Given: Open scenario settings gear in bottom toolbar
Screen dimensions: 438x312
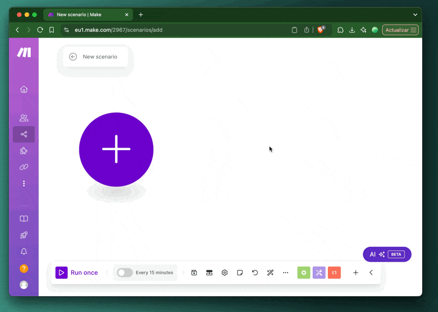Looking at the screenshot, I should click(224, 273).
